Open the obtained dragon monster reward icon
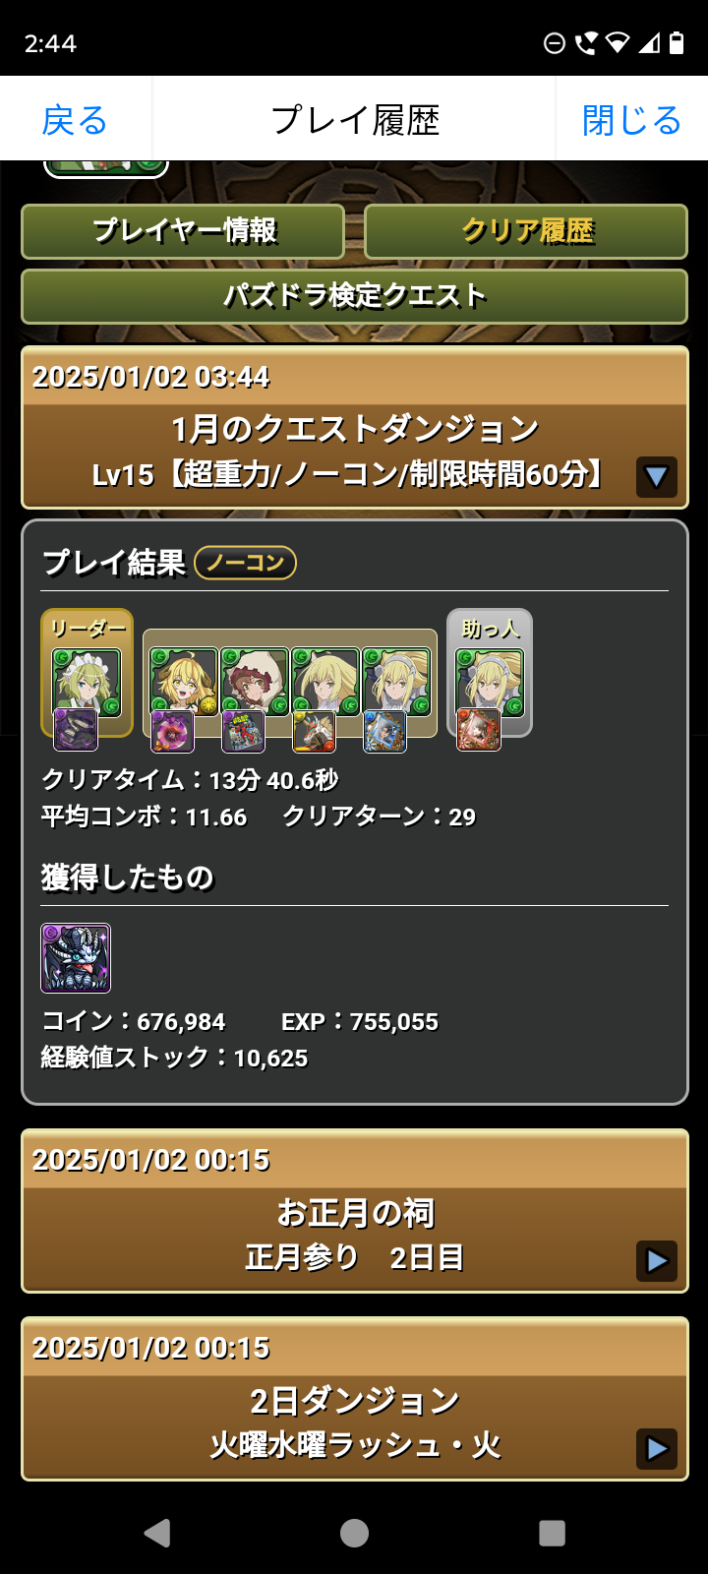Viewport: 708px width, 1574px height. 76,957
